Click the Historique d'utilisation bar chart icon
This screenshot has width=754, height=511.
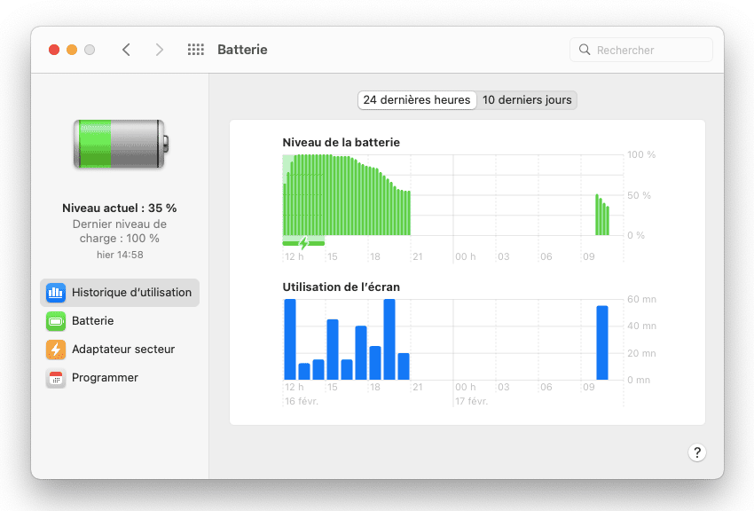point(56,293)
